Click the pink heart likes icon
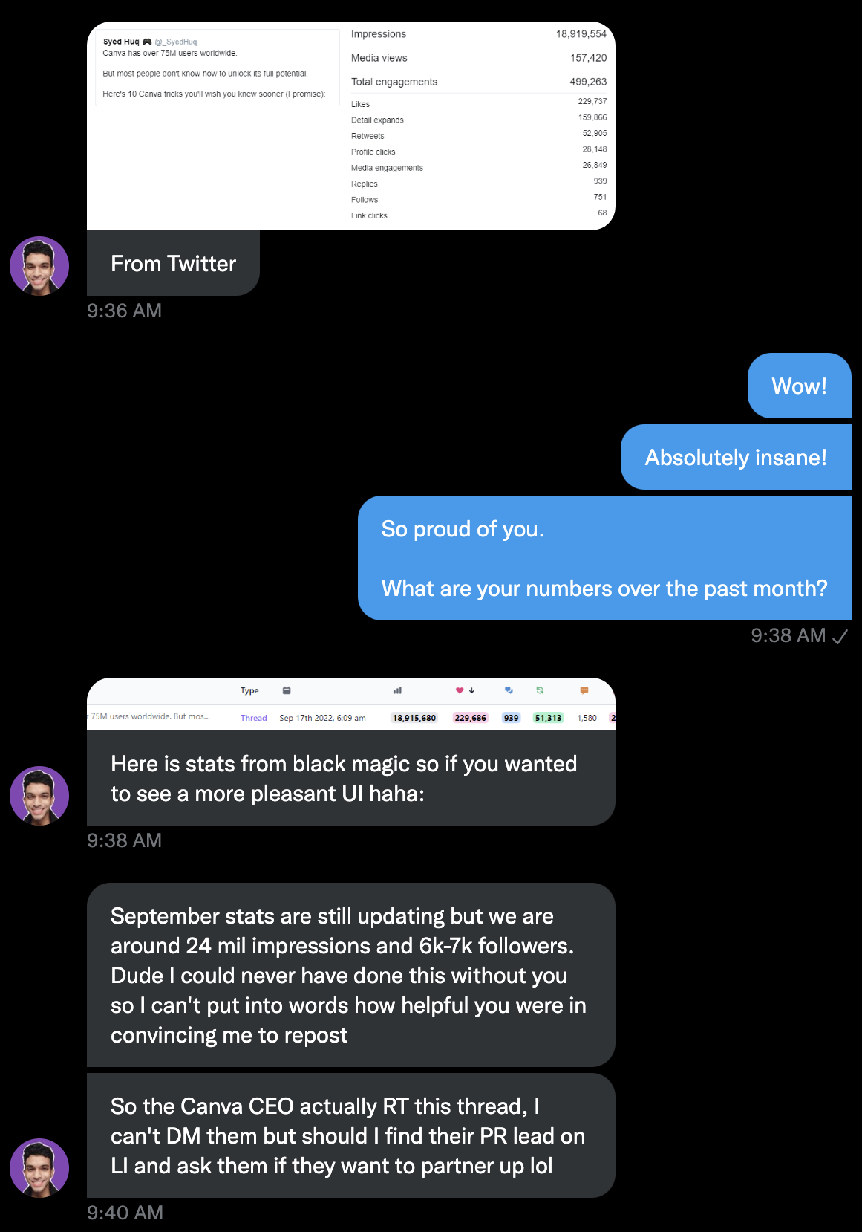The width and height of the screenshot is (862, 1232). (460, 690)
